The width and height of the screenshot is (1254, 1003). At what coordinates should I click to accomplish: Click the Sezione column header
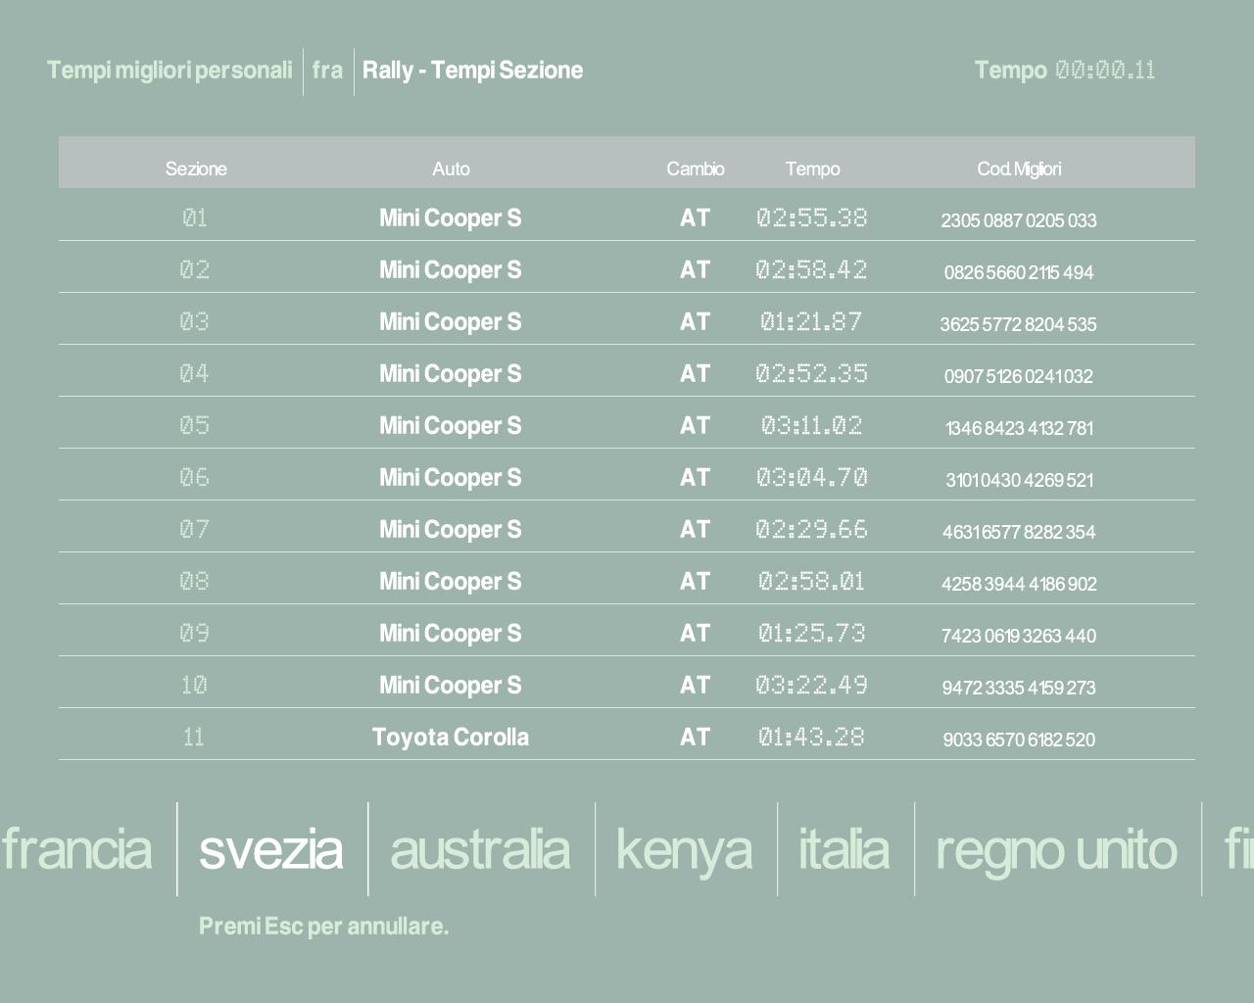pyautogui.click(x=196, y=168)
